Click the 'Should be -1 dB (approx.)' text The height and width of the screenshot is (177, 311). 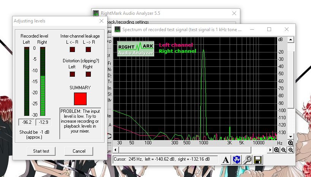click(x=34, y=134)
